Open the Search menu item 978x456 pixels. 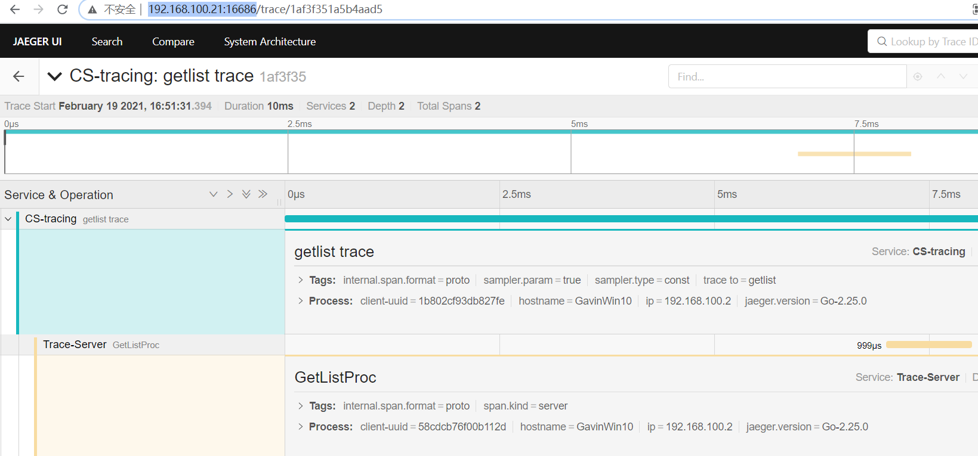(x=107, y=42)
